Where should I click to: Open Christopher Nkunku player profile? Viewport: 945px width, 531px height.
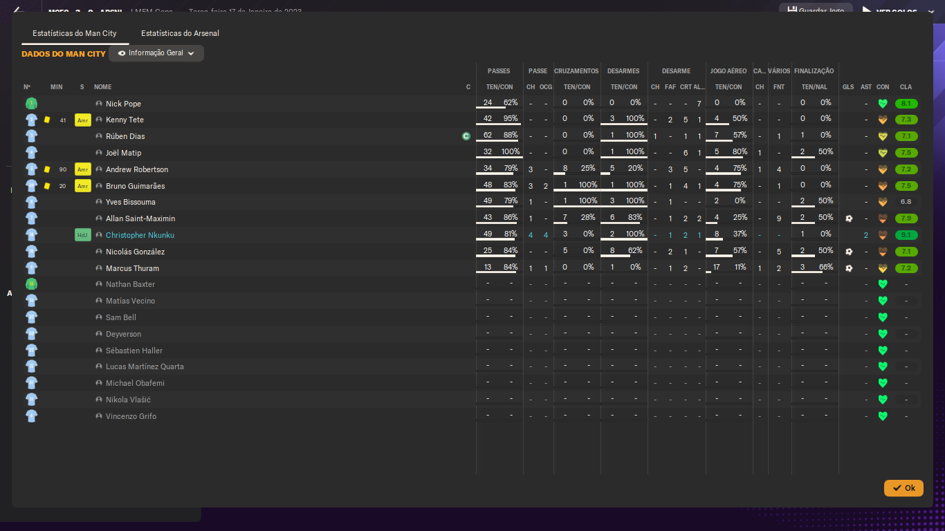pyautogui.click(x=140, y=235)
